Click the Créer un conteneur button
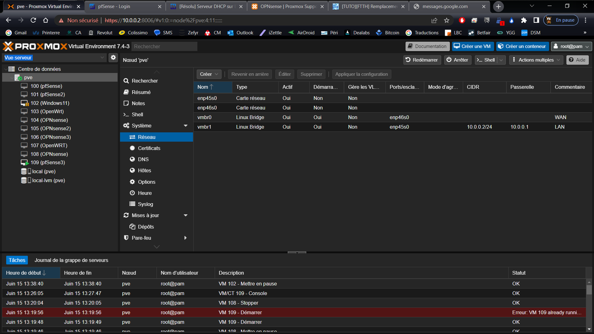This screenshot has width=594, height=334. coord(522,46)
